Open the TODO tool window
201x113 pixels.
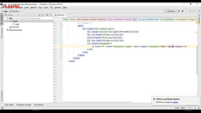[9, 105]
